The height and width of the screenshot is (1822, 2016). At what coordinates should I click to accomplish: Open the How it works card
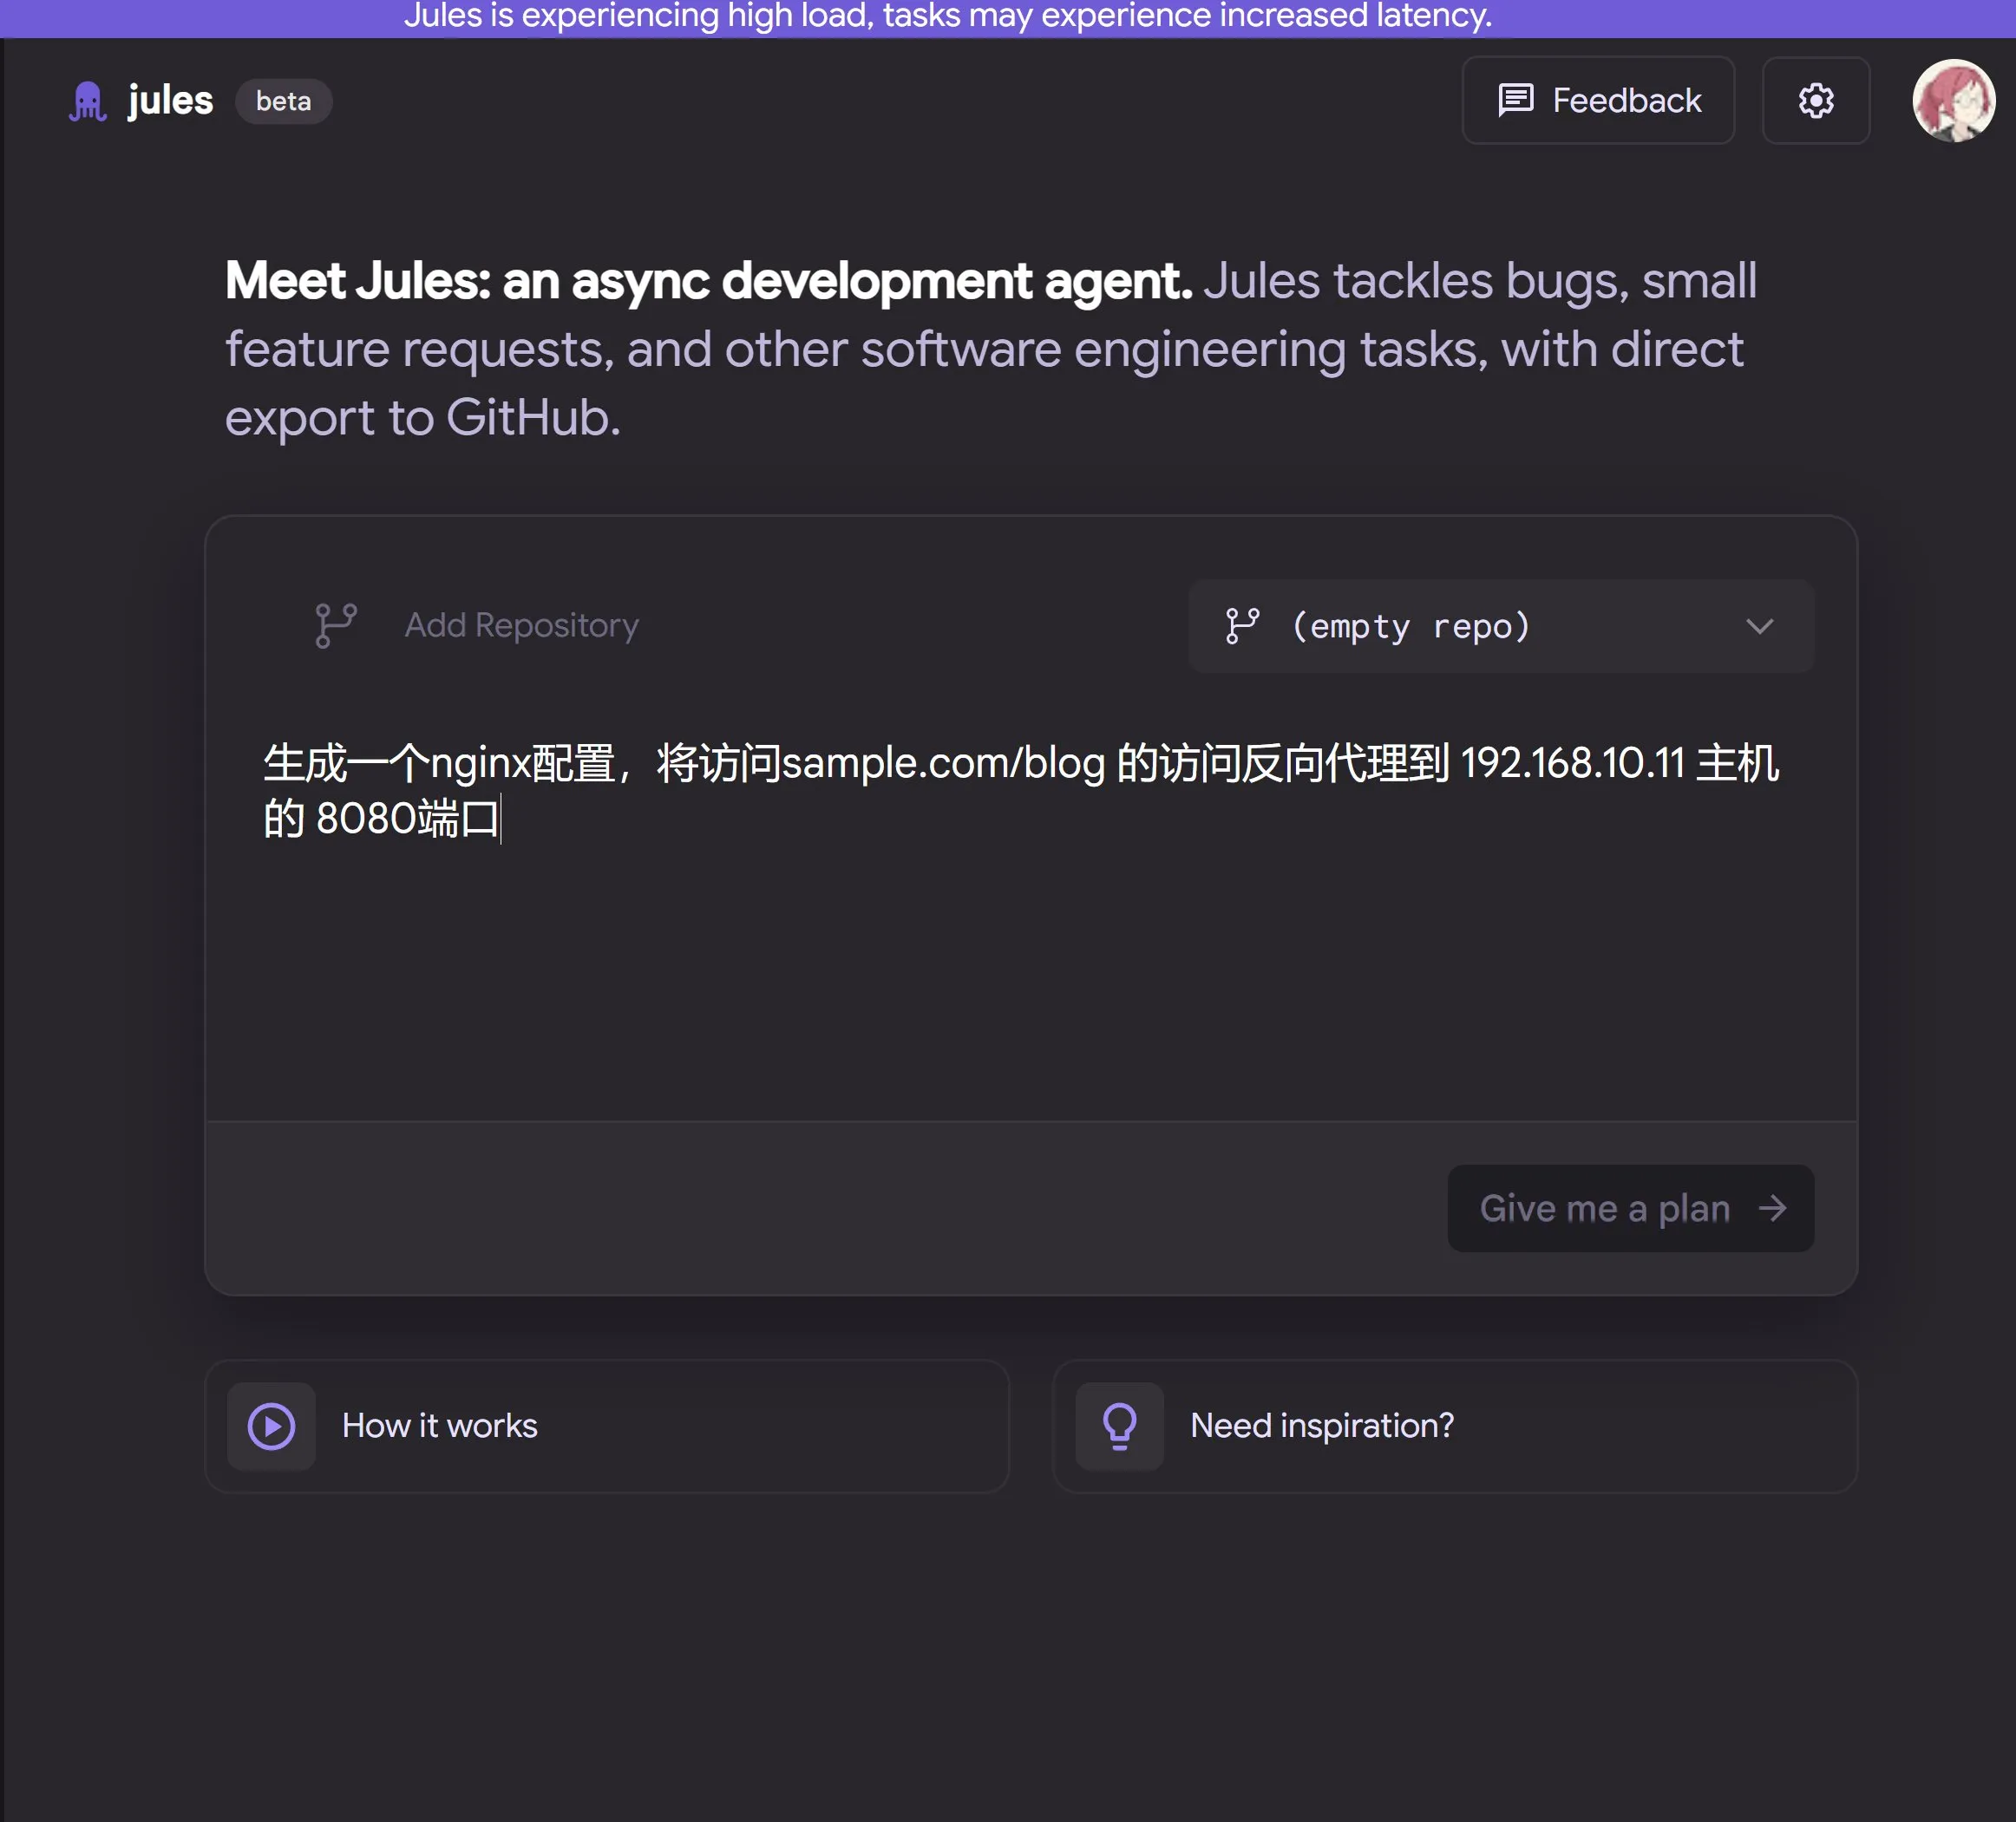(x=607, y=1425)
